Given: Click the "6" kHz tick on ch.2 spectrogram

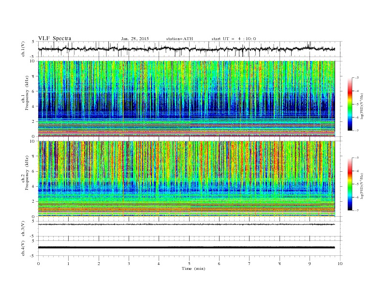Looking at the screenshot, I should tap(33, 171).
